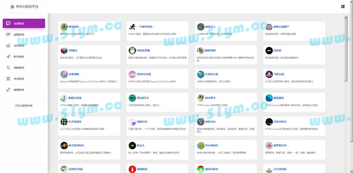Click the inner game list scrollbar thumb
The width and height of the screenshot is (353, 173).
click(346, 50)
